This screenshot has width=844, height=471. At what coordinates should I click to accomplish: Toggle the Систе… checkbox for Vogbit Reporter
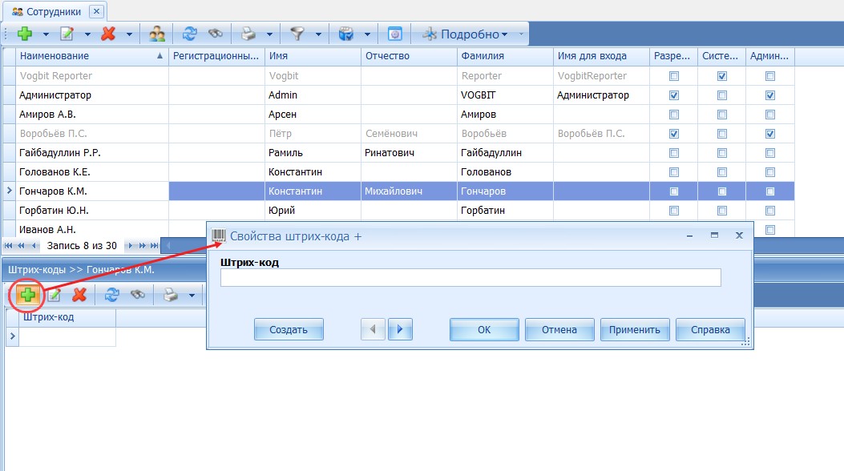(721, 76)
